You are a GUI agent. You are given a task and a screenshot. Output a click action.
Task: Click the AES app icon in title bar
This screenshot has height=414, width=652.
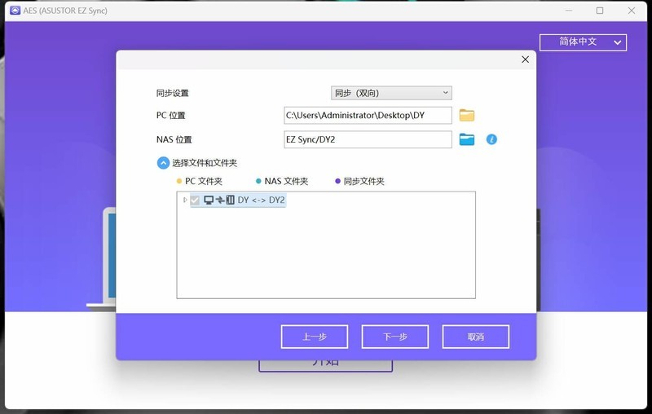(x=15, y=11)
